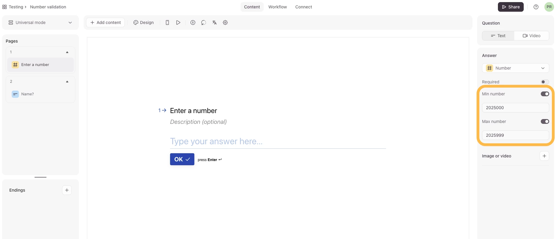
Task: Click the help question mark icon
Action: pos(536,7)
